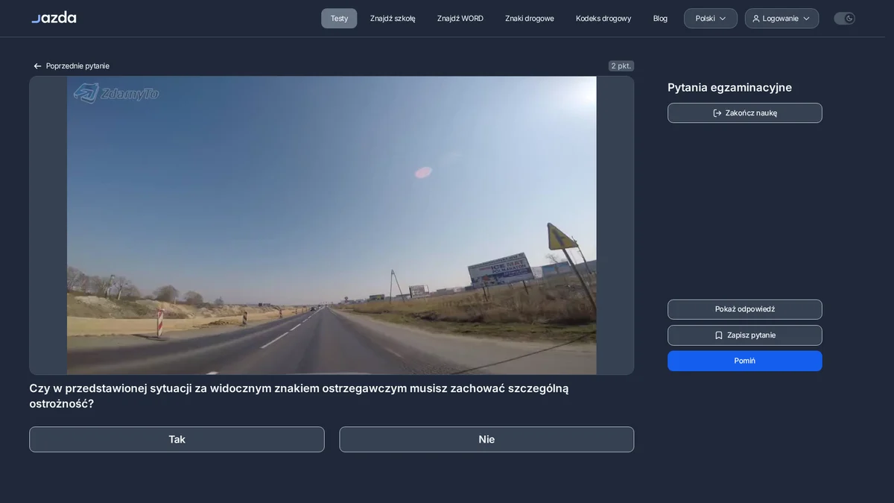Click the Pytania egzaminacyjne heading
894x503 pixels.
tap(729, 88)
